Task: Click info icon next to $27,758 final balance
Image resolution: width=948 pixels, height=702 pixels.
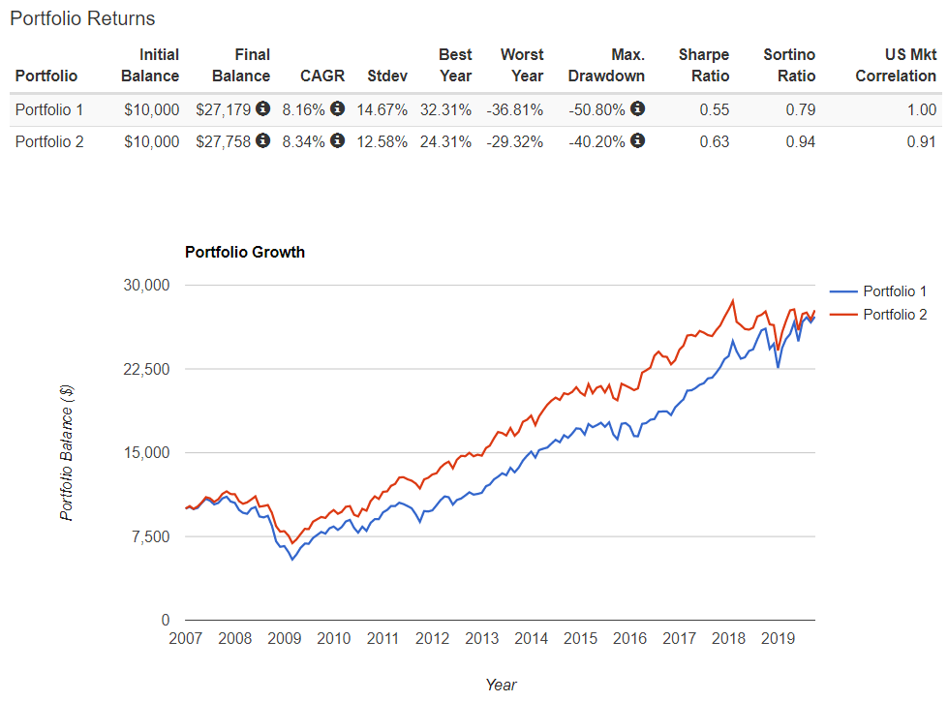Action: pyautogui.click(x=263, y=140)
